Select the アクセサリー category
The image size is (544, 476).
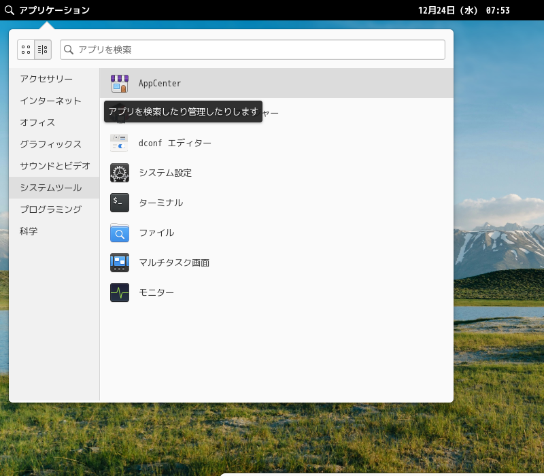[x=54, y=79]
